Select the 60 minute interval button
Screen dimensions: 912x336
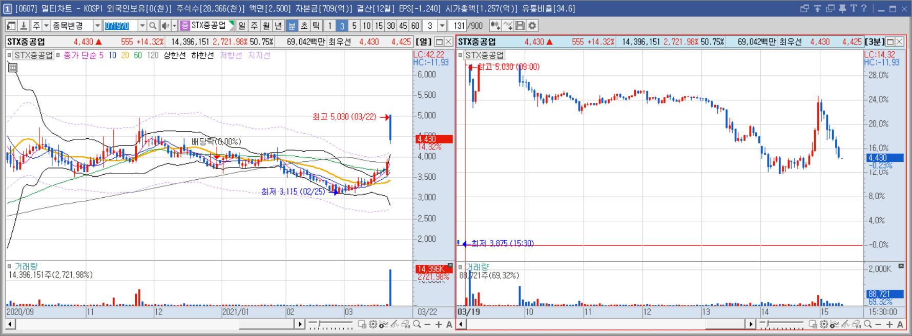click(415, 26)
